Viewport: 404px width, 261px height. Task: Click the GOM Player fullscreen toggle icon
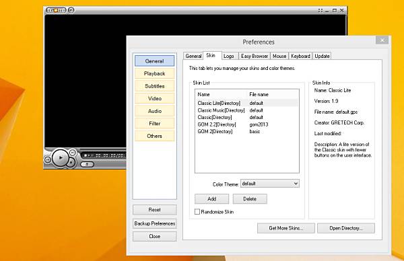321,11
